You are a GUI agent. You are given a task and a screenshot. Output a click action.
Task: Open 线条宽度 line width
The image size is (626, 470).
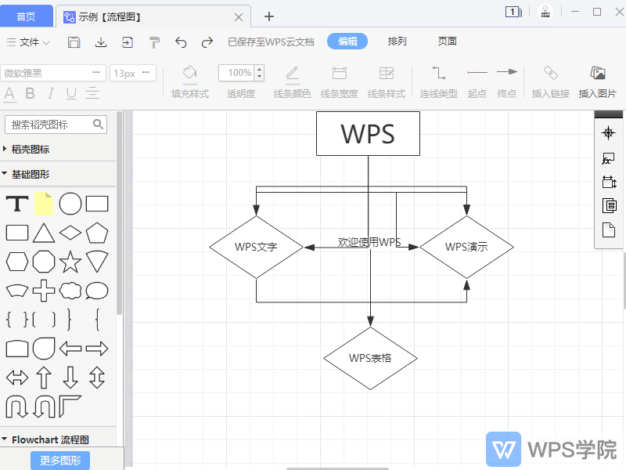pyautogui.click(x=340, y=82)
